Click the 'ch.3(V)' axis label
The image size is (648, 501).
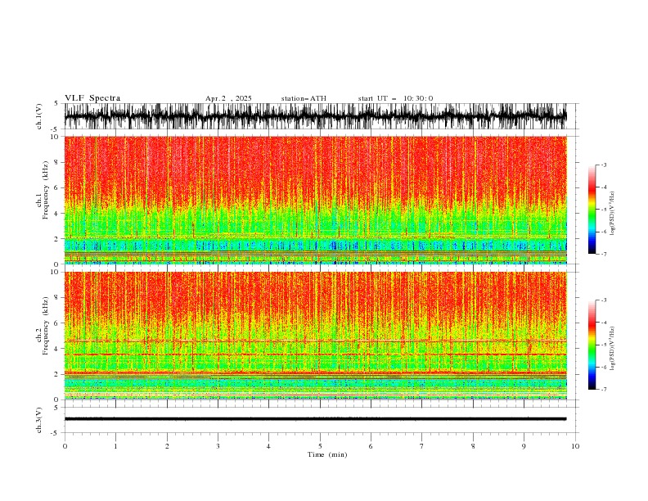coord(39,420)
